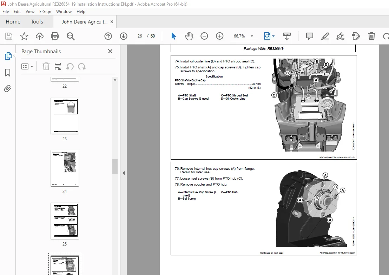Image resolution: width=389 pixels, height=275 pixels.
Task: Open the E-Sign menu
Action: (x=45, y=12)
